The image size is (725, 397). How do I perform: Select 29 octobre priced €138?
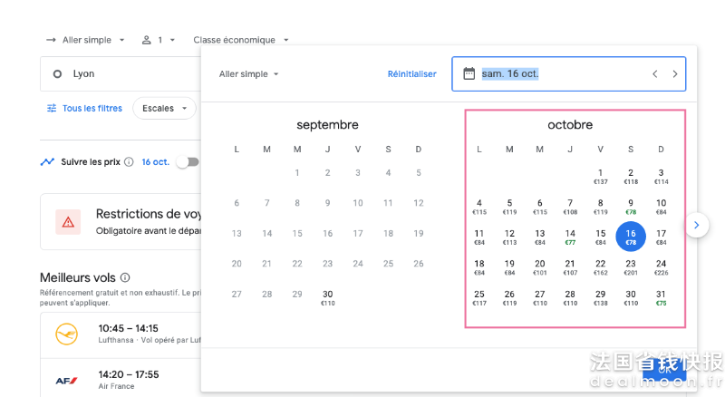pos(600,297)
